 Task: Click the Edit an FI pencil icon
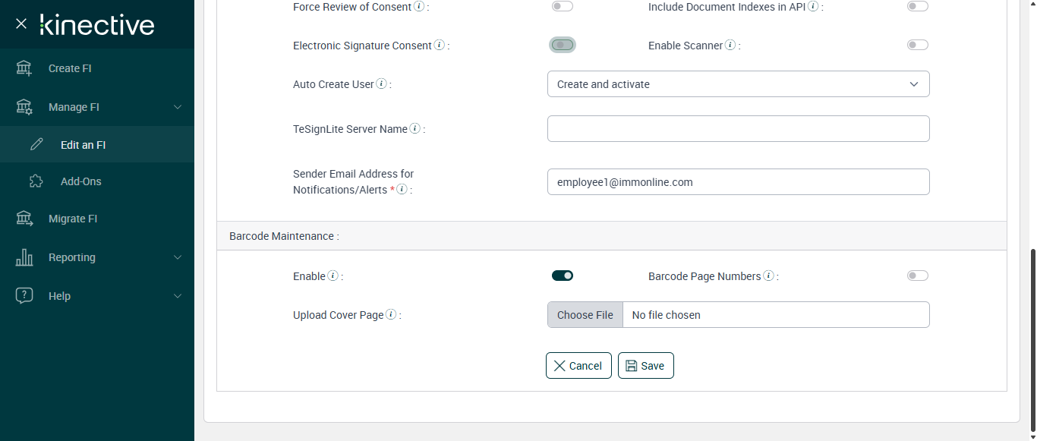36,144
